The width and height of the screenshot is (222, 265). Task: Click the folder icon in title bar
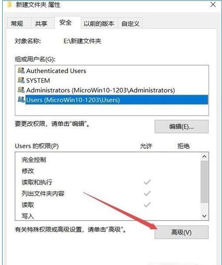coord(10,4)
